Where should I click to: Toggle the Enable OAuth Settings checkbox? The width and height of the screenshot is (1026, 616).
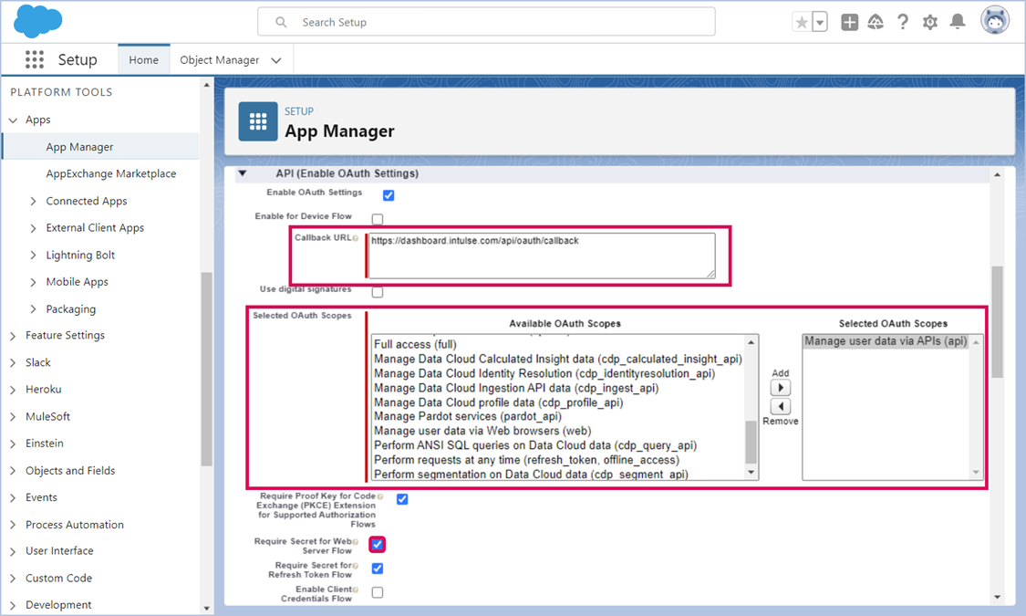point(388,195)
